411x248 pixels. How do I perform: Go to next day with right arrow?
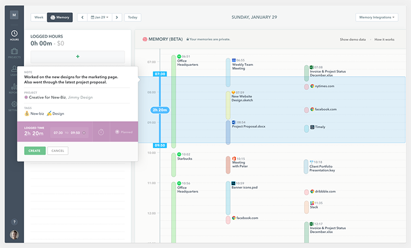pos(117,18)
